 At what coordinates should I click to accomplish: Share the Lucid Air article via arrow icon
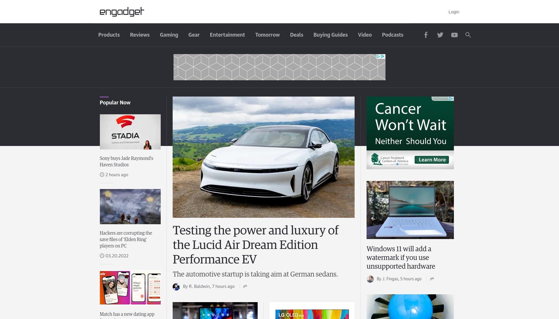point(245,286)
